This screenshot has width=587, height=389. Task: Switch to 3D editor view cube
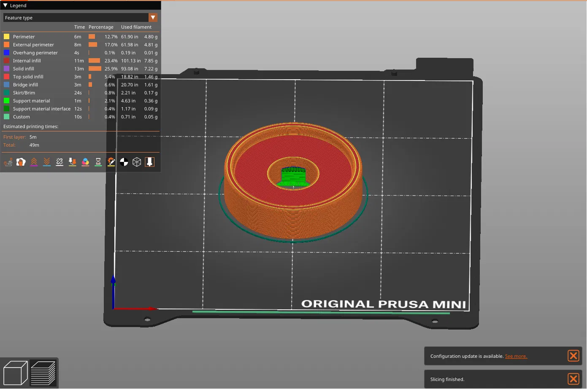15,373
